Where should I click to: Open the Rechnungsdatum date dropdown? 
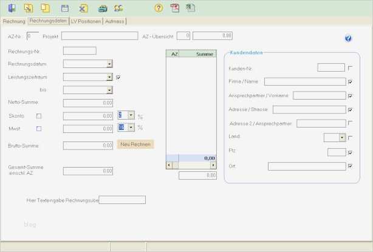click(109, 64)
